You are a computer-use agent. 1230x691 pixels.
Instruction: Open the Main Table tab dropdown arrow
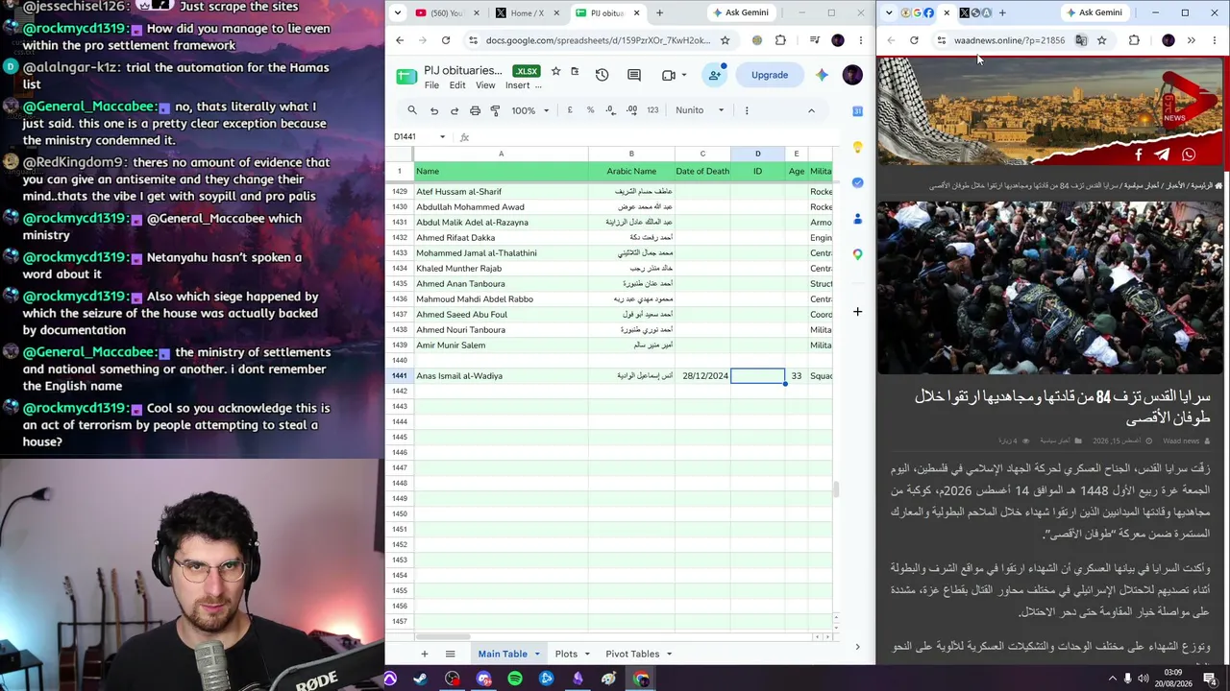[537, 655]
